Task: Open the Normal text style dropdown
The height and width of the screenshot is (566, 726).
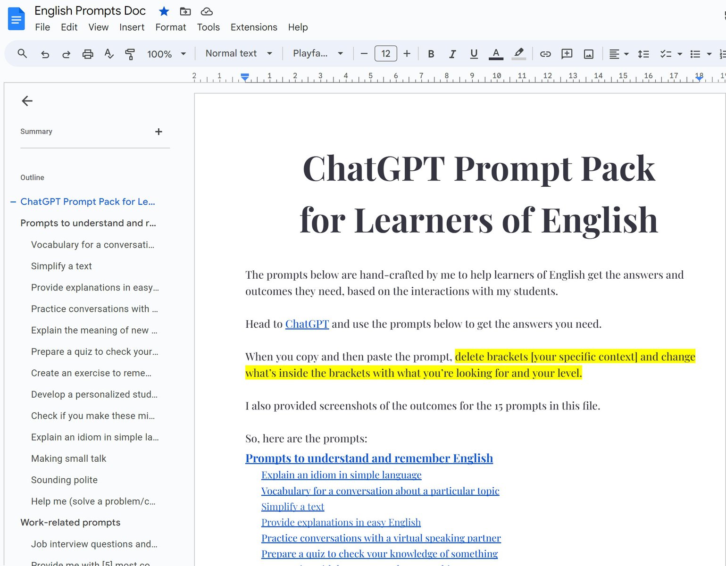Action: click(x=239, y=53)
